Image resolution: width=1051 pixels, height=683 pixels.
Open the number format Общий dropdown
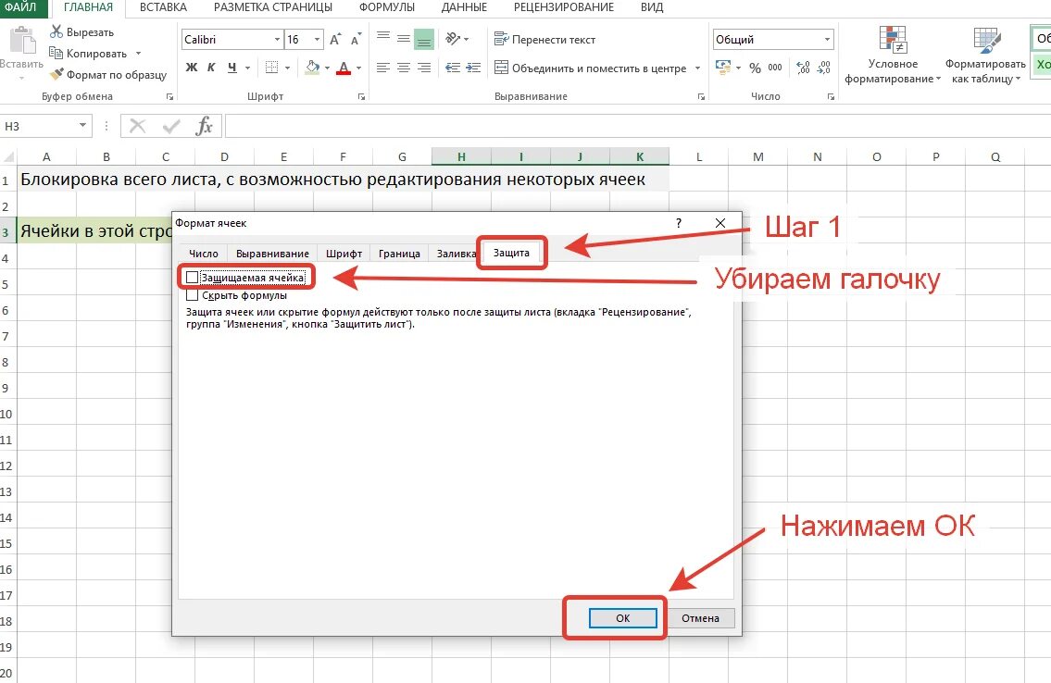coord(827,40)
